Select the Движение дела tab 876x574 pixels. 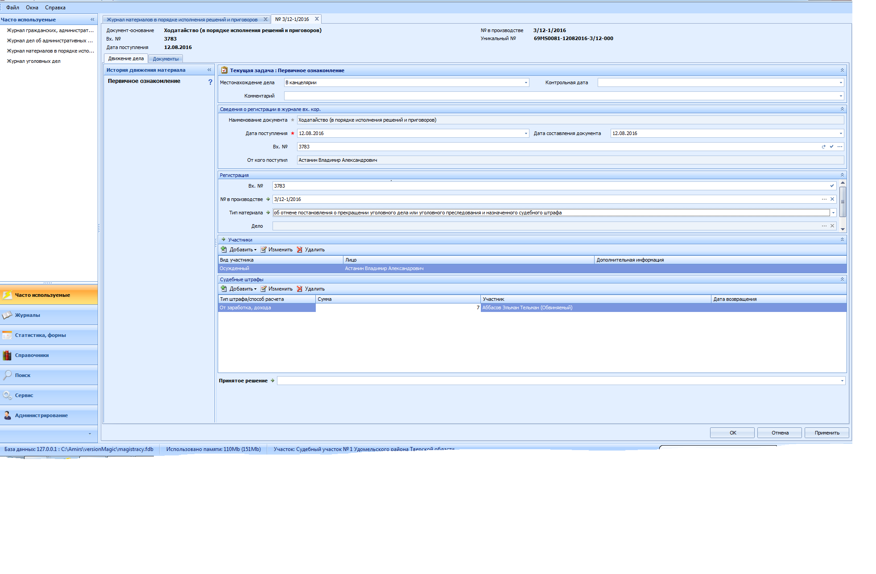click(126, 58)
